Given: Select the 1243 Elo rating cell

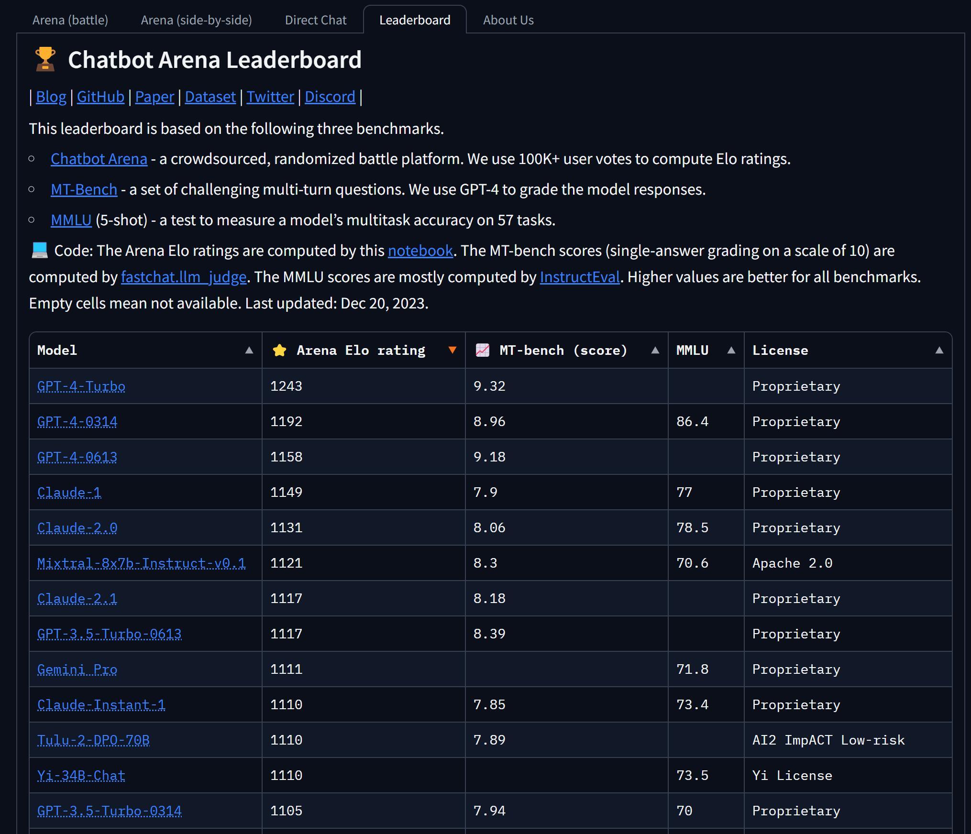Looking at the screenshot, I should tap(364, 386).
